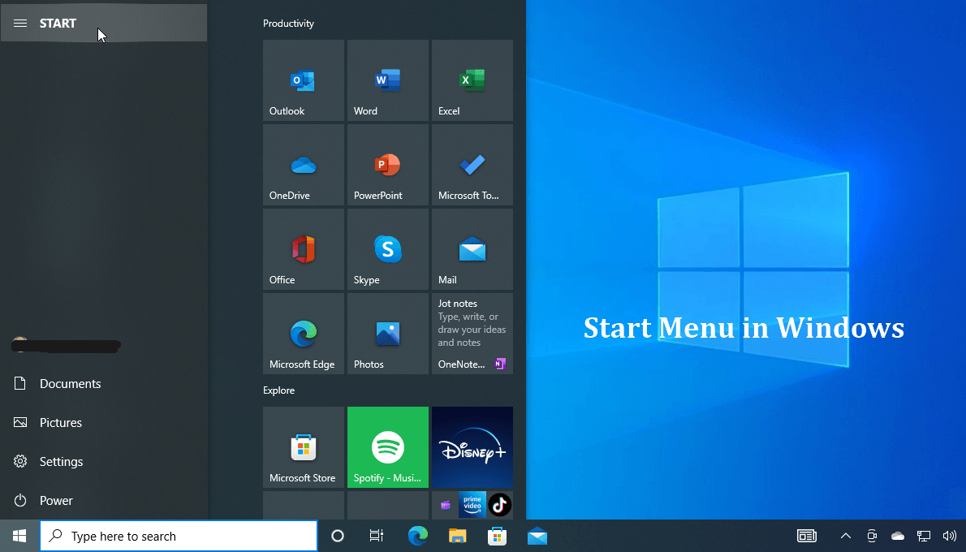Image resolution: width=966 pixels, height=552 pixels.
Task: Click the Type here to search box
Action: tap(179, 536)
